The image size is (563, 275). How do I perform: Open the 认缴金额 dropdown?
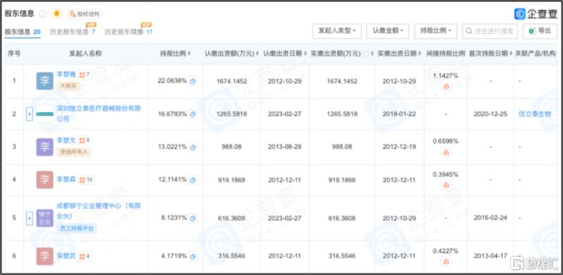point(388,31)
